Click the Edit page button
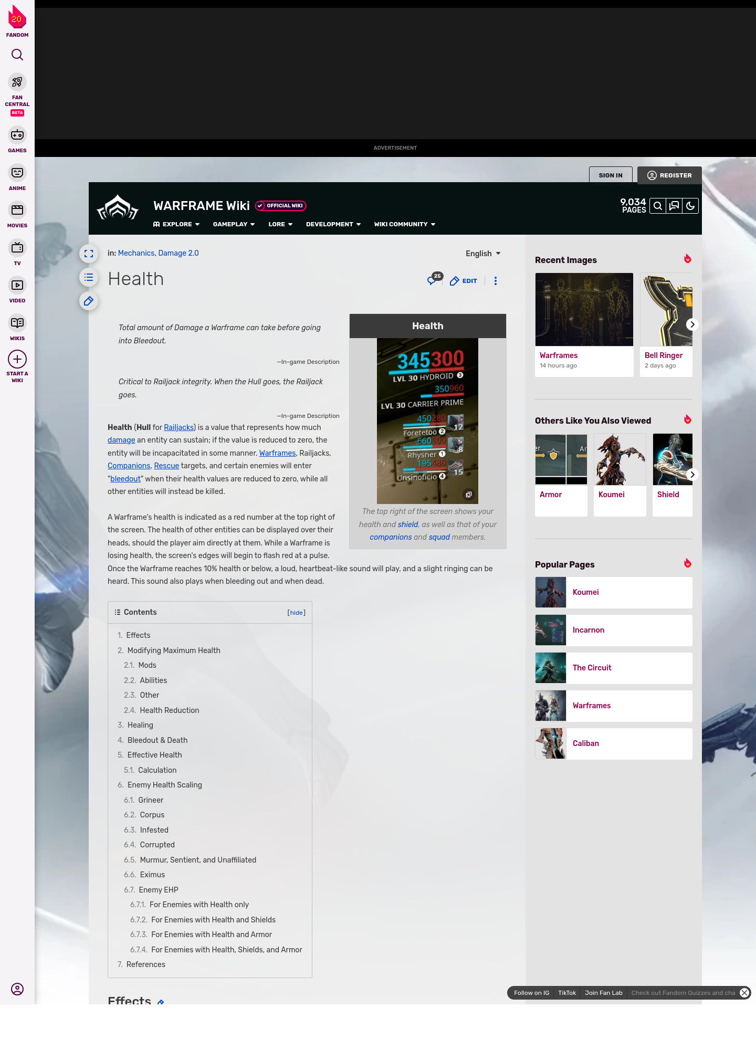This screenshot has height=1050, width=756. point(464,281)
